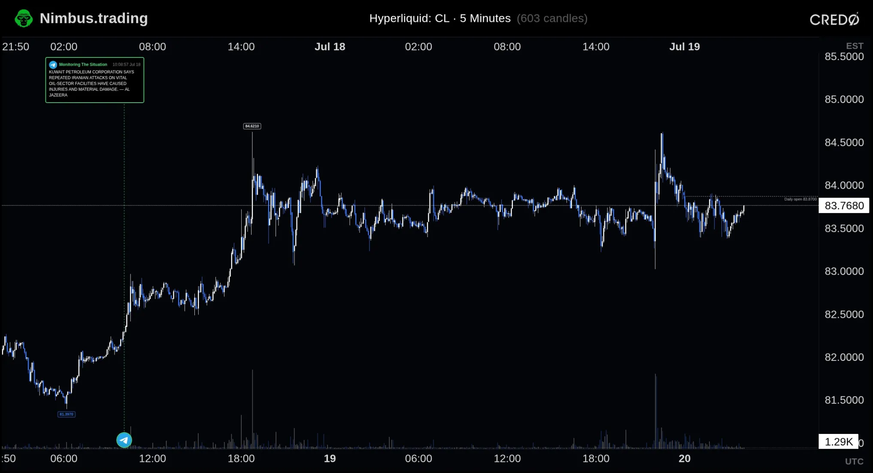Click the Nimbus.trading green ape logo
The image size is (873, 473).
coord(24,18)
